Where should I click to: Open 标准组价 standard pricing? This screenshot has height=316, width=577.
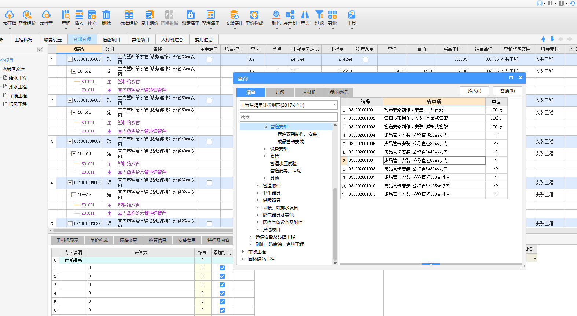[x=129, y=15]
